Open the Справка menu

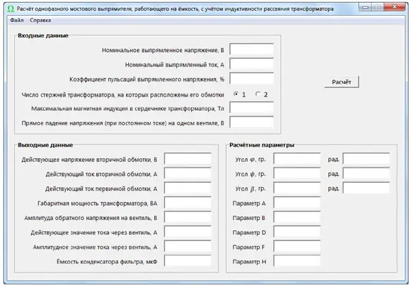tap(40, 21)
